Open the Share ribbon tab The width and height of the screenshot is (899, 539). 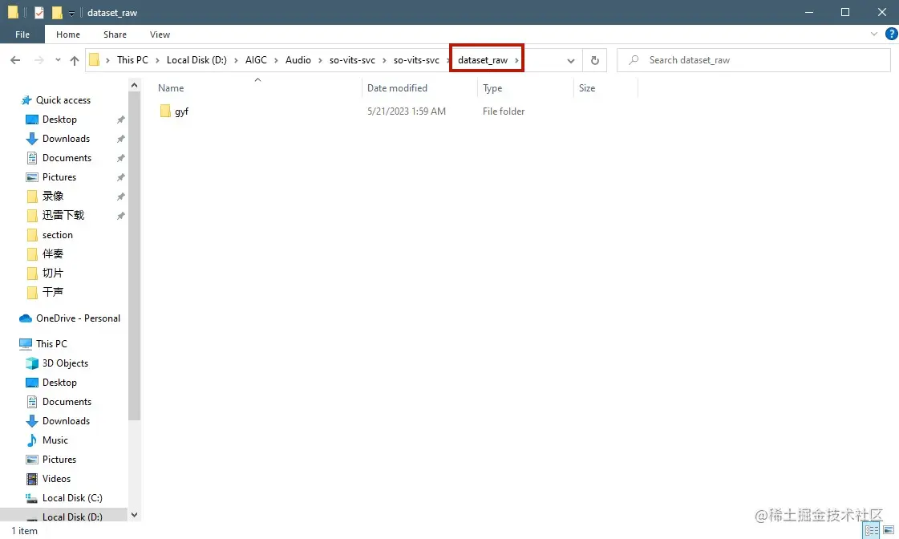(115, 34)
